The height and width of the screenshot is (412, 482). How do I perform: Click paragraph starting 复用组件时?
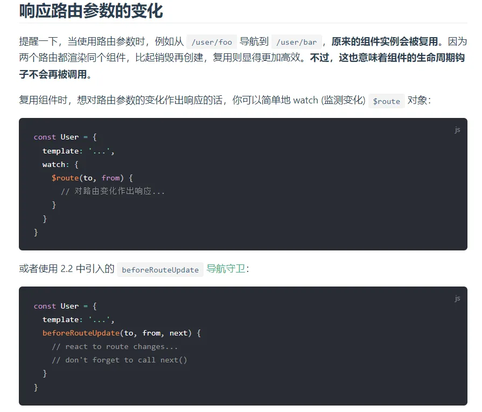point(225,100)
